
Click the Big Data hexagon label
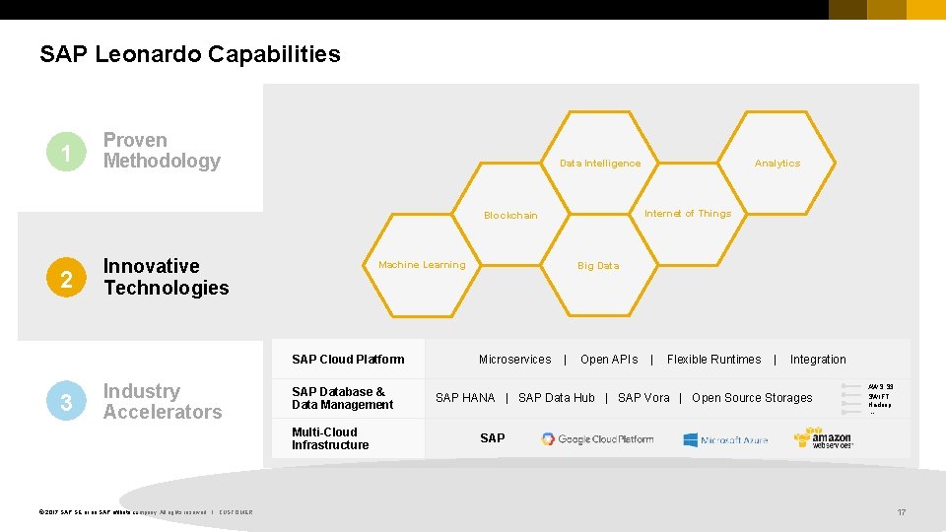(x=598, y=266)
